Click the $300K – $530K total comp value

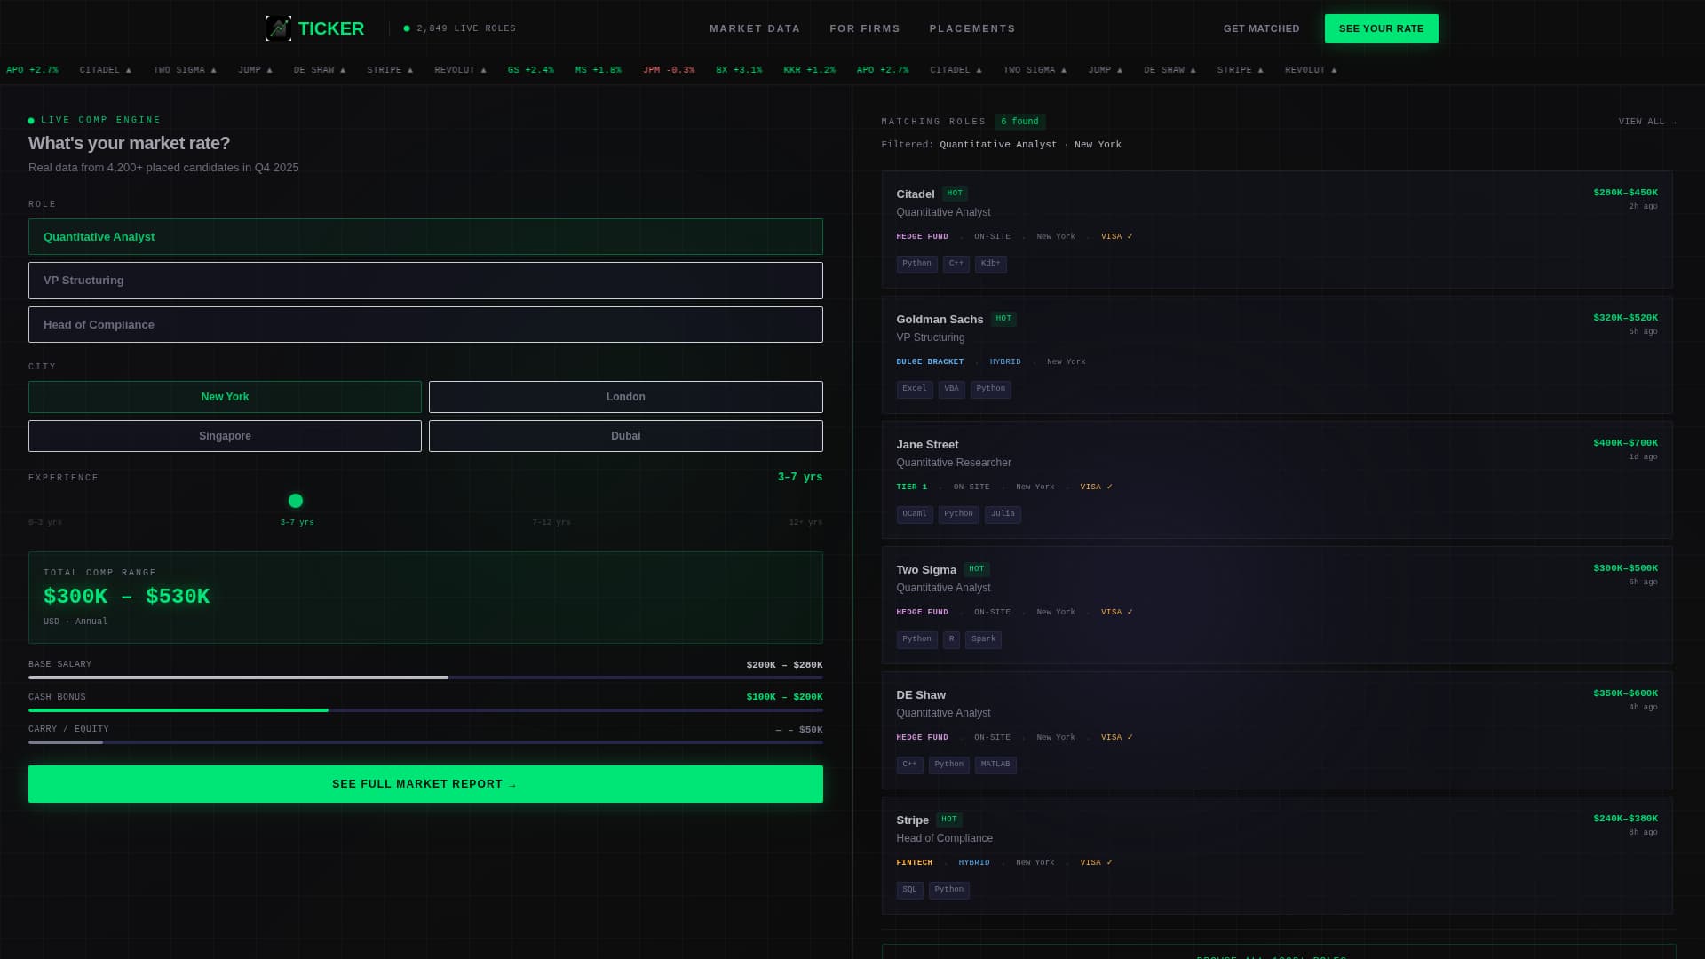coord(126,597)
